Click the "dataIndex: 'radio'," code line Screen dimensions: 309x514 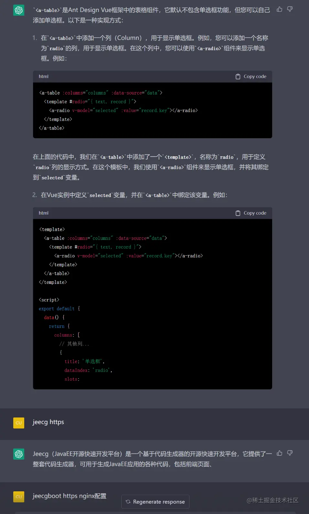pyautogui.click(x=88, y=370)
